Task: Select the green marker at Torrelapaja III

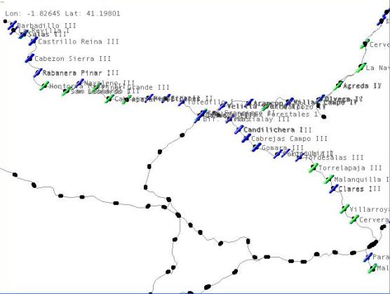Action: (314, 168)
